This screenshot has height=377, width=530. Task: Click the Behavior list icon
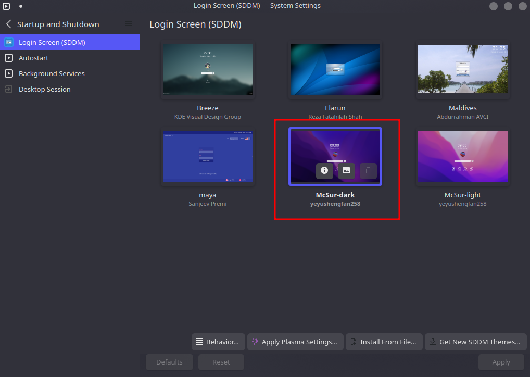tap(199, 342)
